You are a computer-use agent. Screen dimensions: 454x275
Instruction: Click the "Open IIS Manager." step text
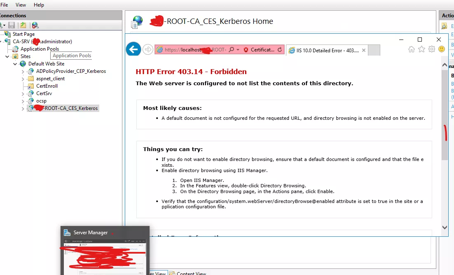click(x=202, y=180)
